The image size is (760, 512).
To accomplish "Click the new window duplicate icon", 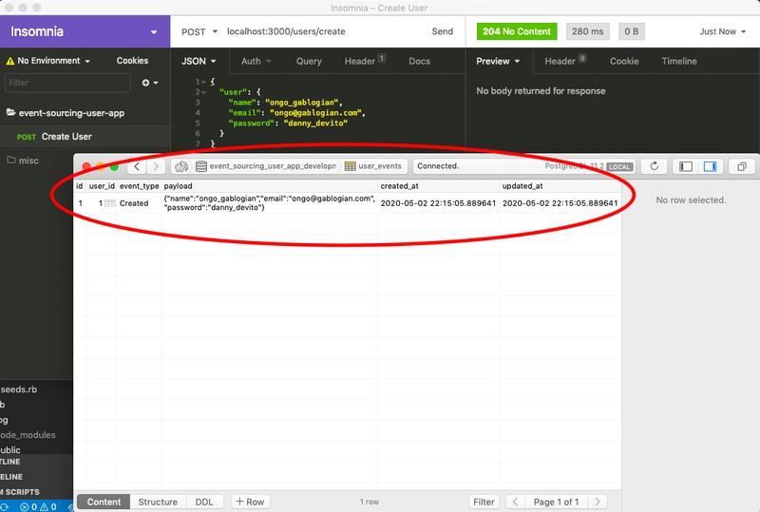I will (x=742, y=166).
